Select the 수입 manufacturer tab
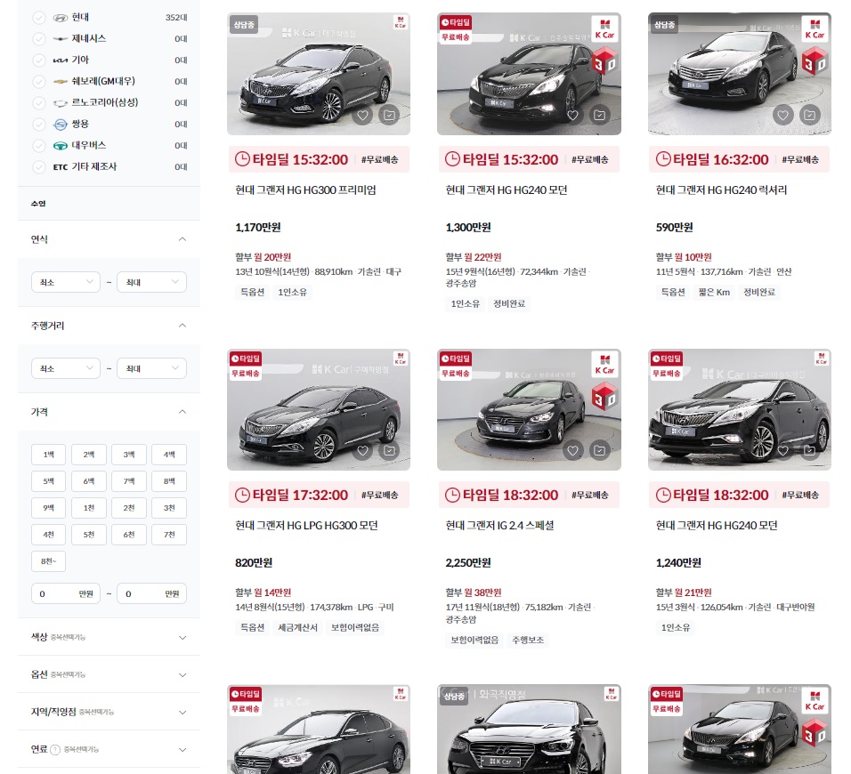This screenshot has width=851, height=774. pyautogui.click(x=38, y=204)
